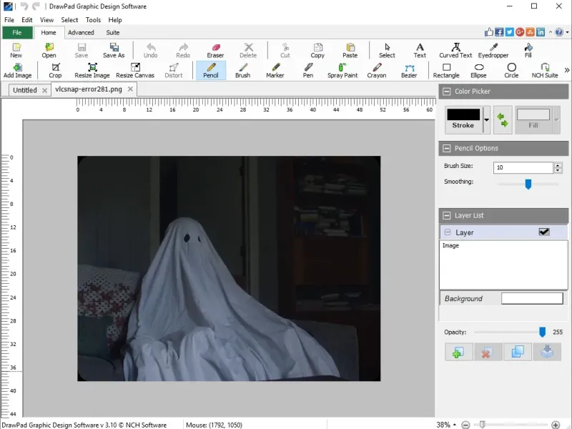Zoom out with the minus button
The image size is (572, 429).
(x=465, y=425)
